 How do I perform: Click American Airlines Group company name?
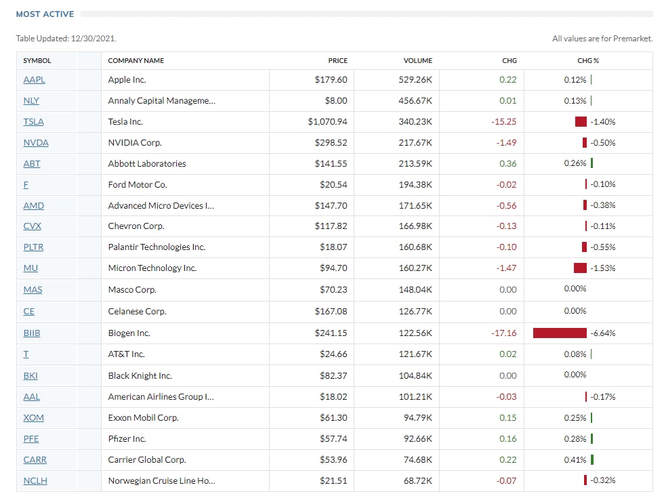click(161, 397)
